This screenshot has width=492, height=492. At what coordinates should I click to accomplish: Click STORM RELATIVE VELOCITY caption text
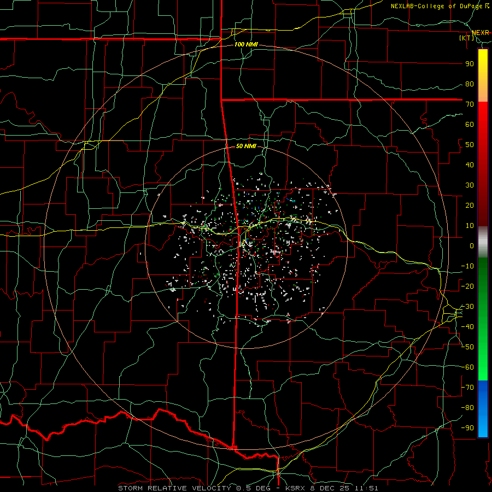tap(174, 488)
